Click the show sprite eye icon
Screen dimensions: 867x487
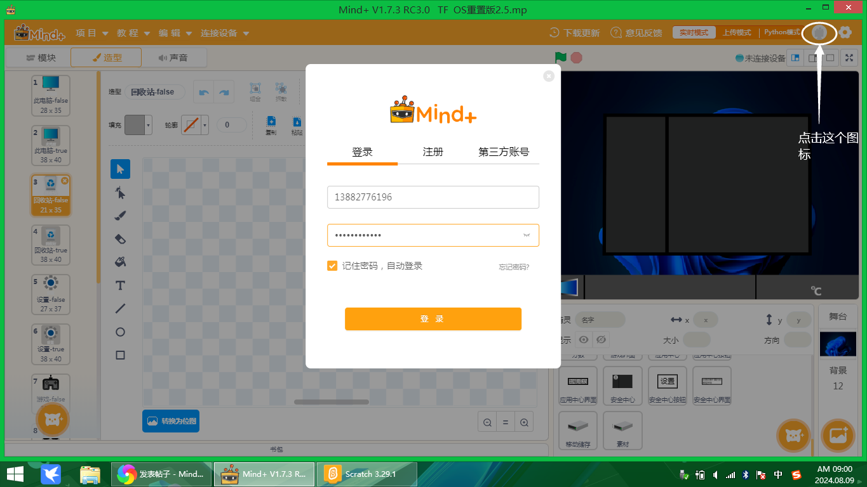(x=584, y=340)
